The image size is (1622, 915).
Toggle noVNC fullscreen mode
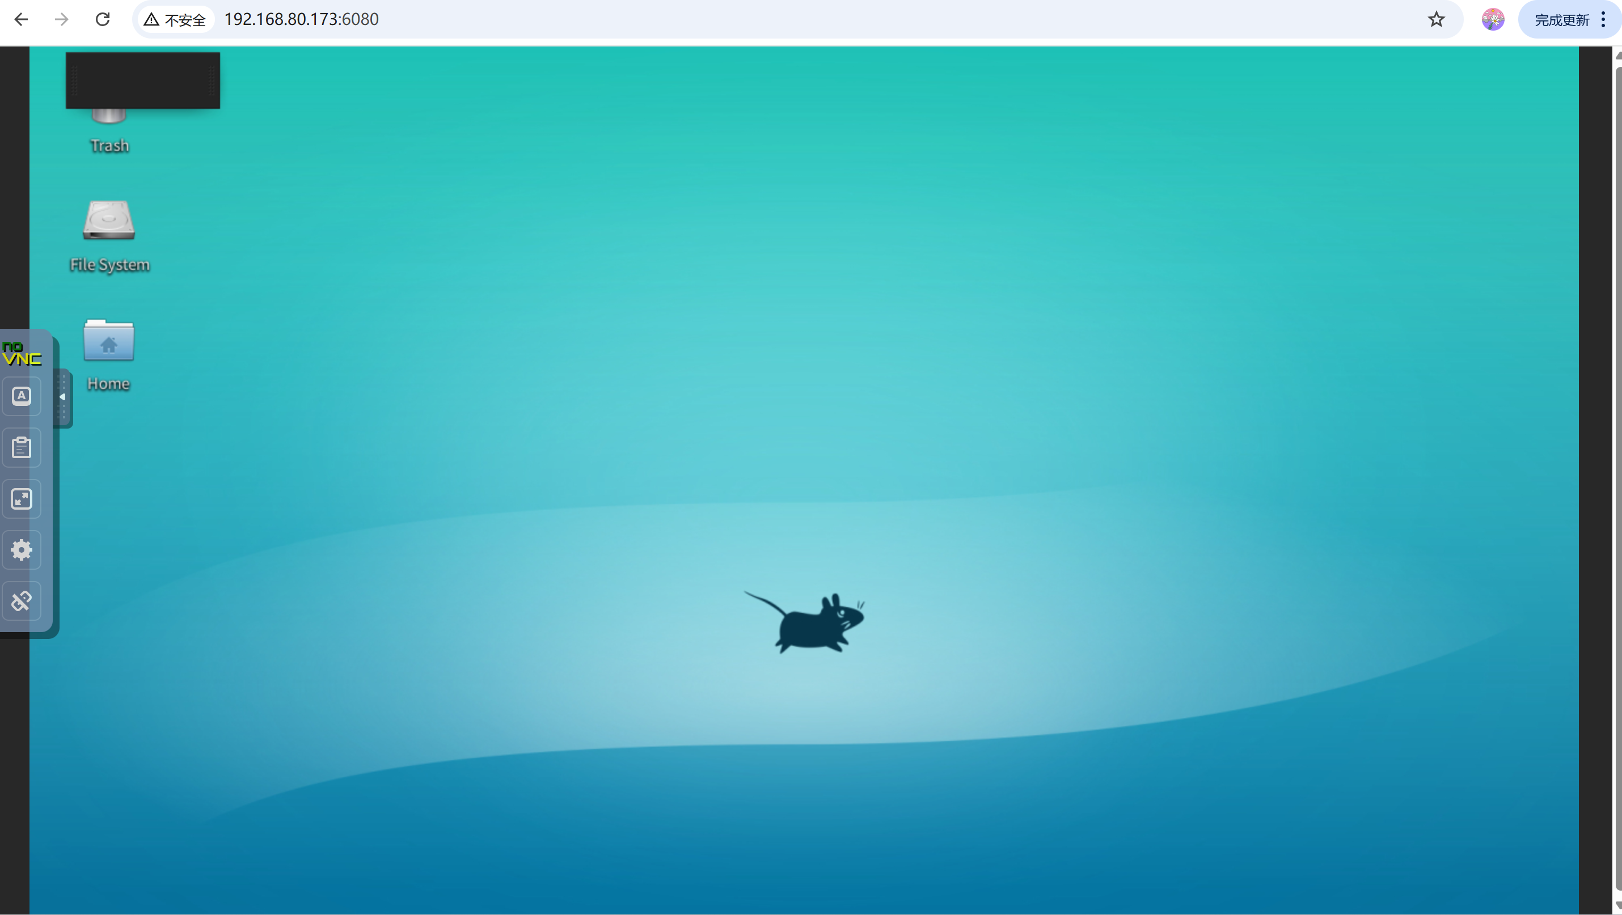click(22, 499)
